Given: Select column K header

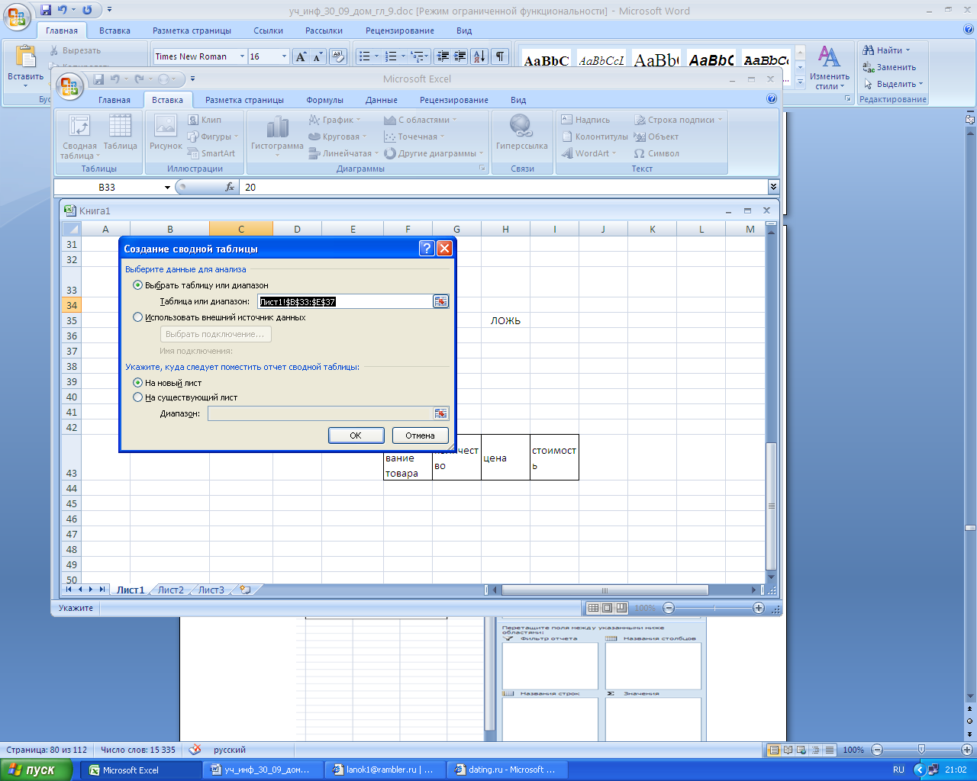Looking at the screenshot, I should coord(652,229).
